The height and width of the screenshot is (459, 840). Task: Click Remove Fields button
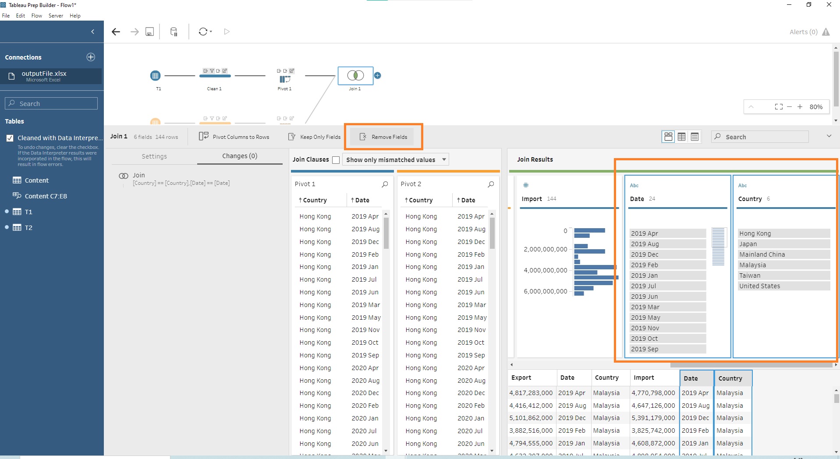tap(383, 137)
